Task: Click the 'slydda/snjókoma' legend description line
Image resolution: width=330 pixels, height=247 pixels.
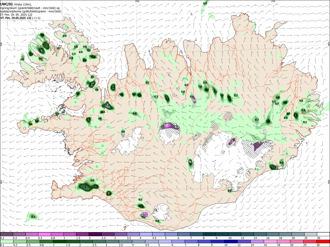Action: (31, 11)
